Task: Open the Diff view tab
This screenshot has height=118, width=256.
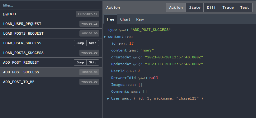Action: coord(211,7)
